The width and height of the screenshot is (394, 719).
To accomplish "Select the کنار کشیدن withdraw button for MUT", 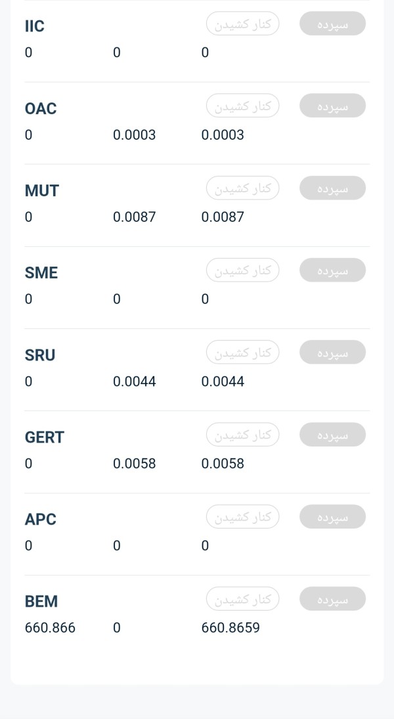I will click(x=242, y=188).
